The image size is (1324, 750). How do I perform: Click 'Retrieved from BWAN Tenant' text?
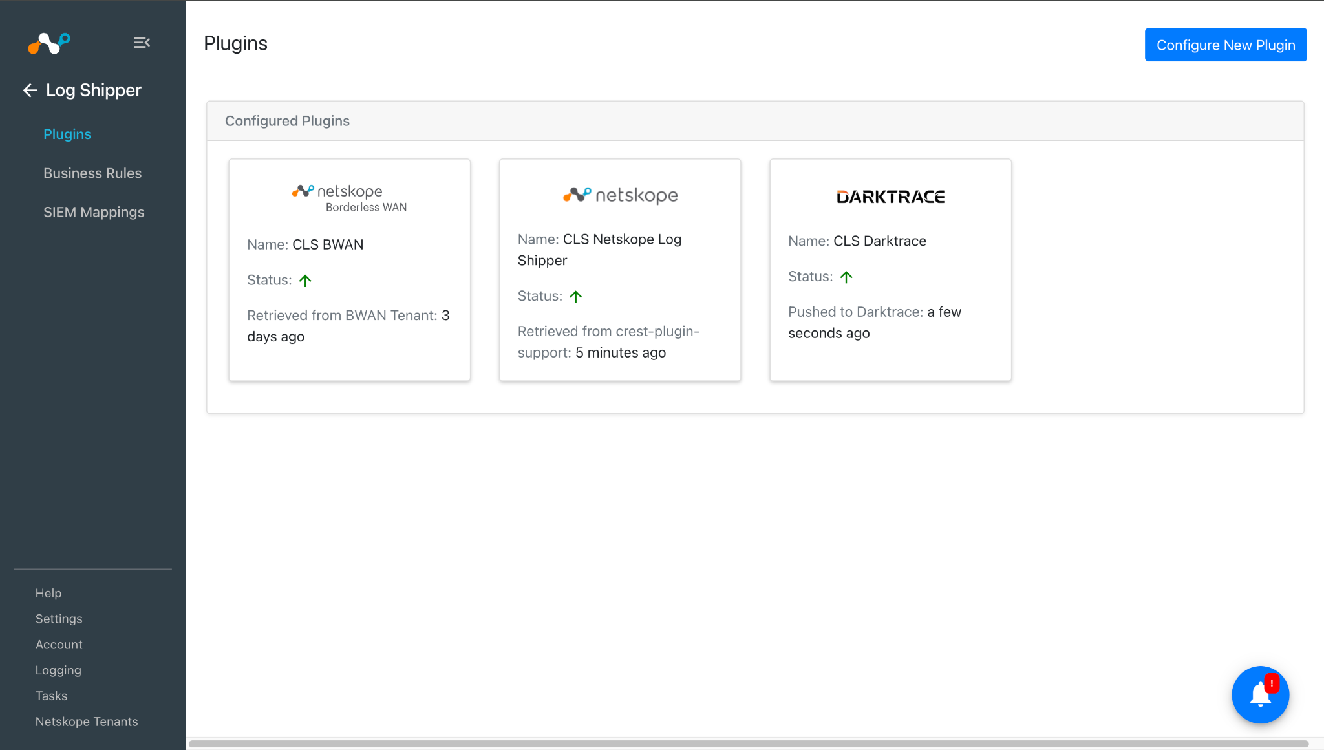coord(342,315)
